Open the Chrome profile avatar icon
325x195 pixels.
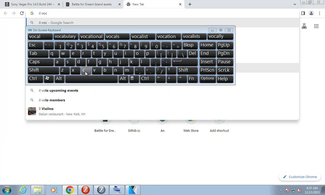(311, 13)
